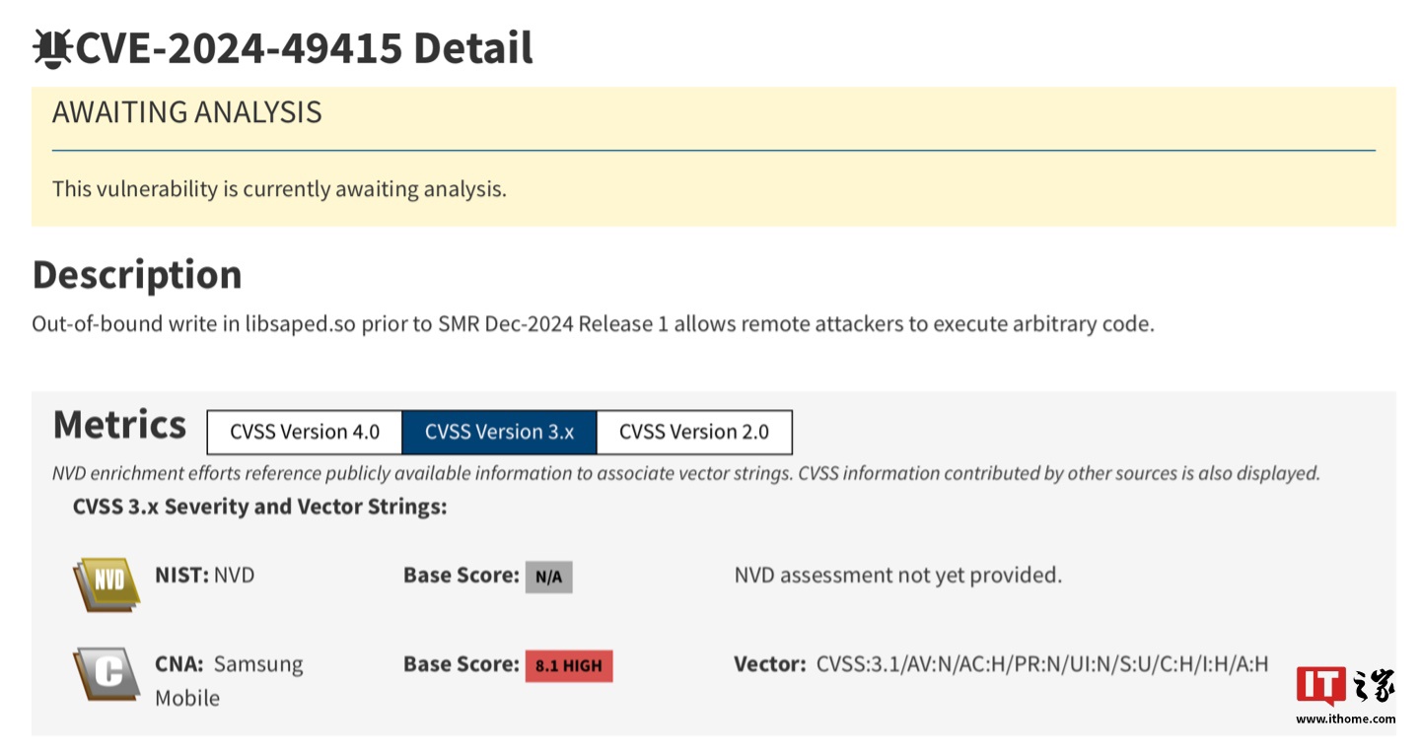
Task: Click the bug icon beside the CVE title
Action: [x=51, y=48]
